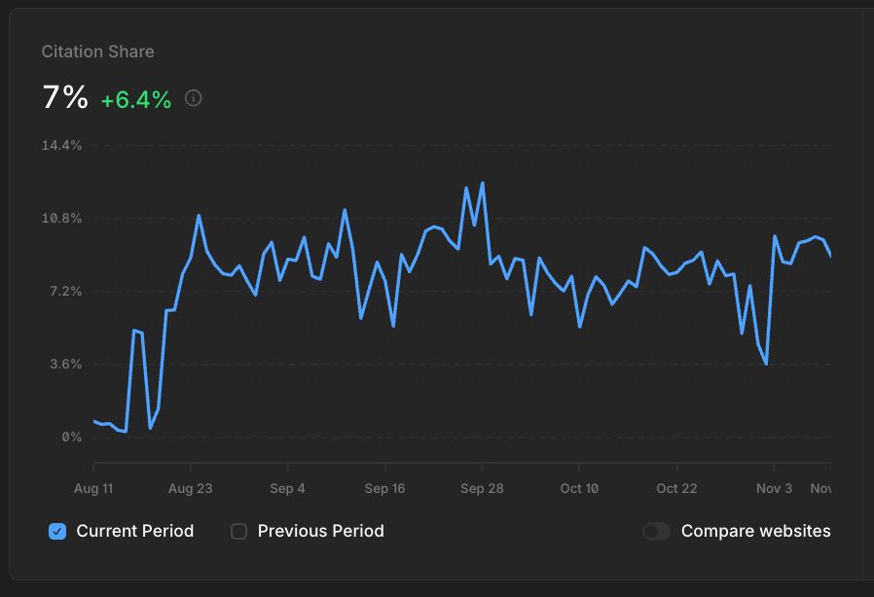
Task: Enable the Previous Period checkbox
Action: 237,531
